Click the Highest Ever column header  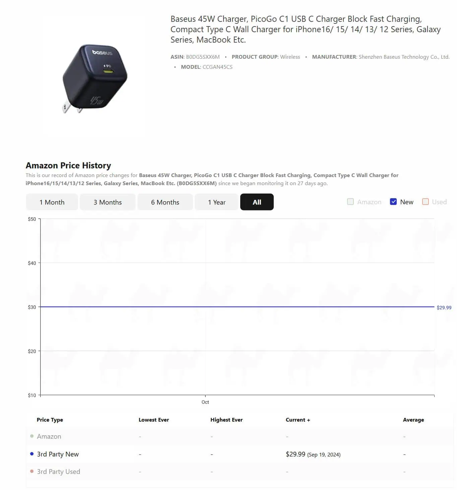[226, 420]
